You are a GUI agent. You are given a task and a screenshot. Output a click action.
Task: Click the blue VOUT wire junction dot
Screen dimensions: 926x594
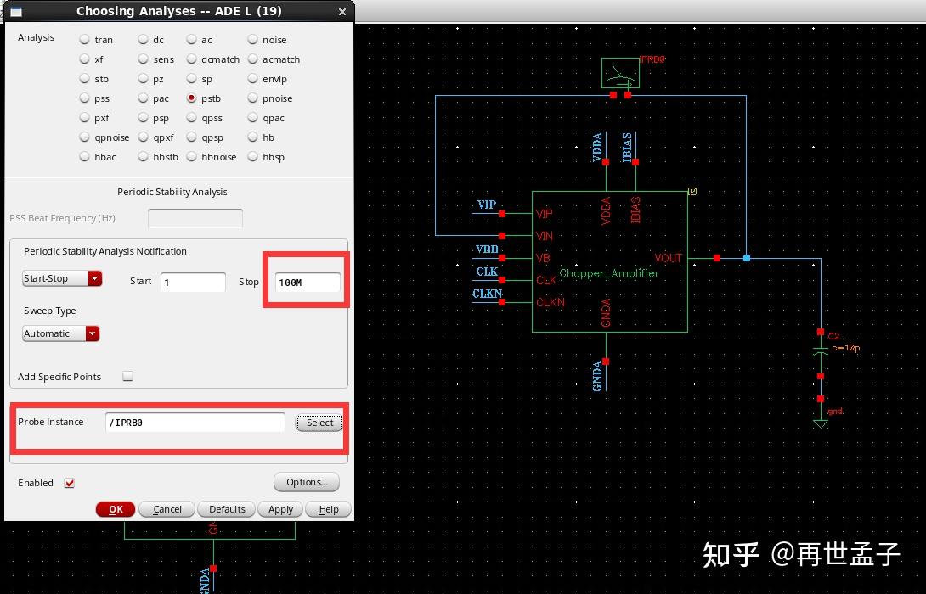746,256
